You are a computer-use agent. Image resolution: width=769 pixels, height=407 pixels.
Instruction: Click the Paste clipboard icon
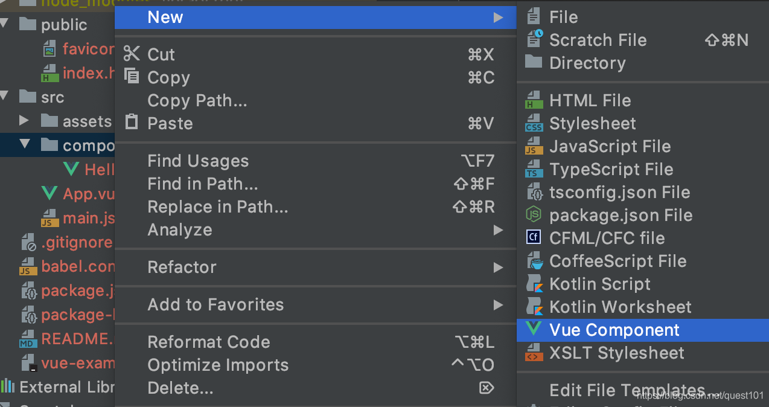(131, 123)
